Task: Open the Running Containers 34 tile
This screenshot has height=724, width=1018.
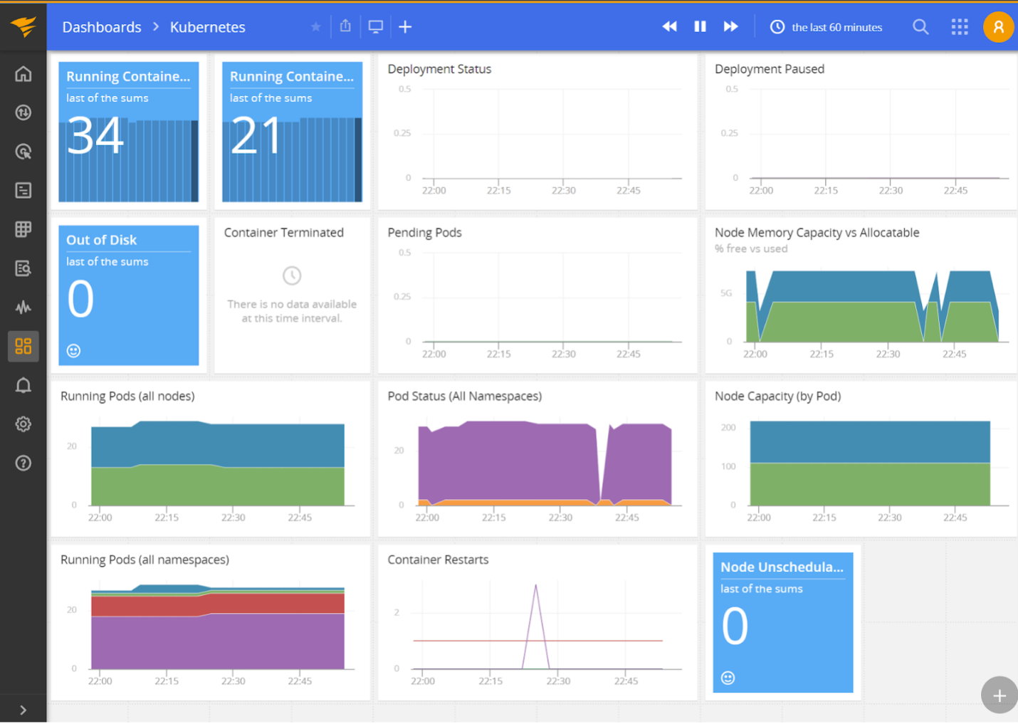Action: (129, 132)
